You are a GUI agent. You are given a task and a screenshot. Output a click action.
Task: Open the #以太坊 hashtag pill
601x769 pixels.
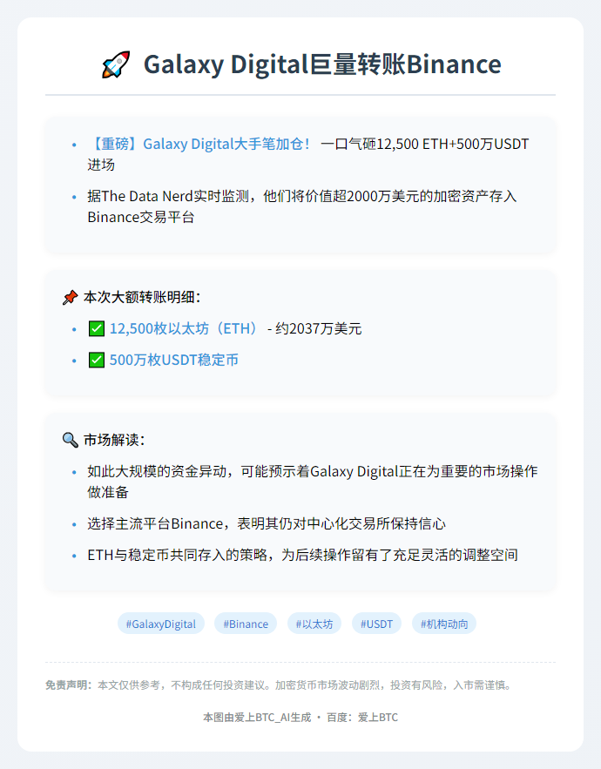coord(314,624)
